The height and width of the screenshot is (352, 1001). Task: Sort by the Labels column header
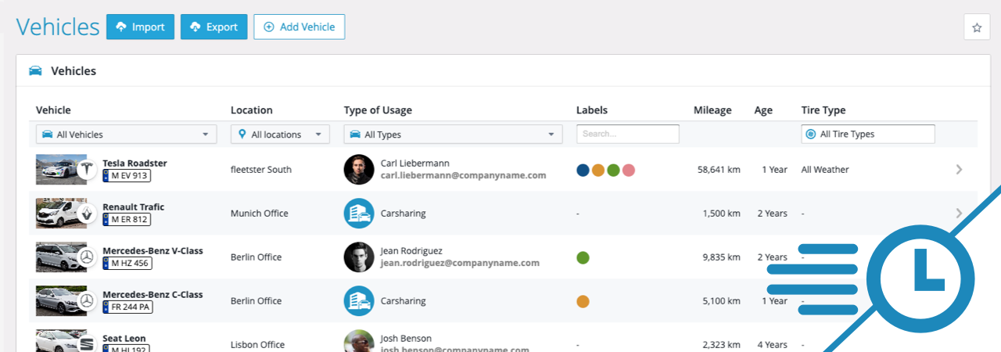(592, 110)
